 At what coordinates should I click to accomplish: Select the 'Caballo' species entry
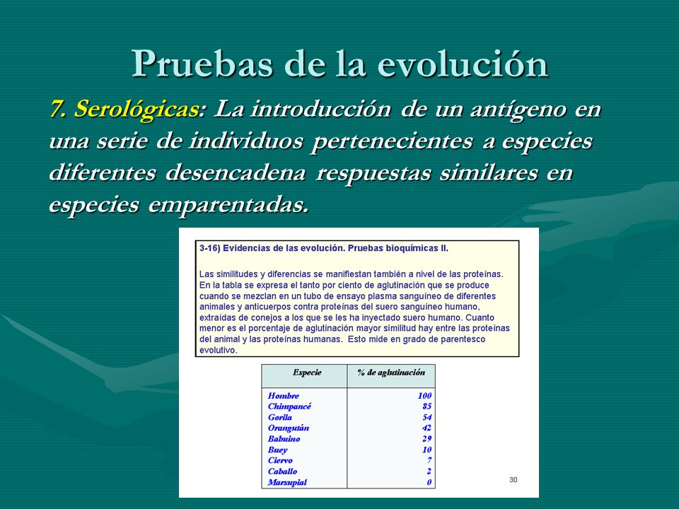click(x=282, y=472)
